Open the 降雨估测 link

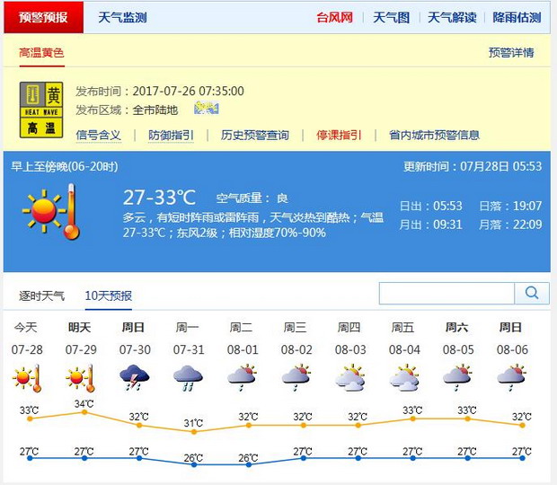pyautogui.click(x=517, y=18)
